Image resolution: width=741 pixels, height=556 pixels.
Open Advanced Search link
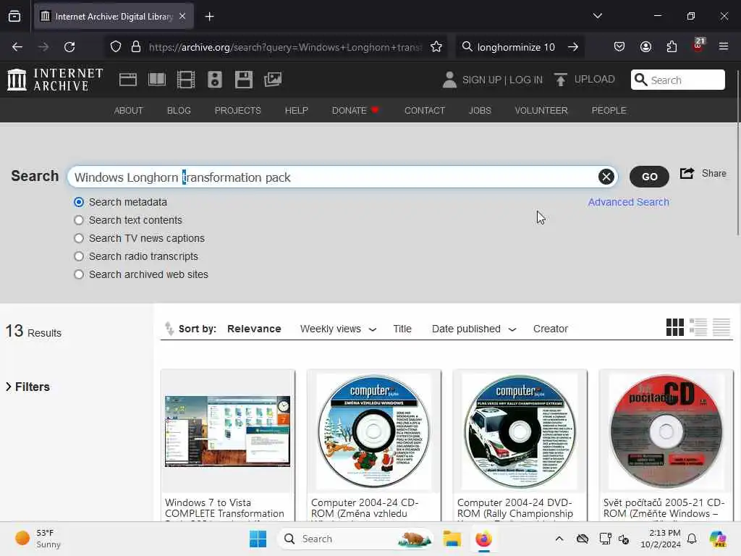[628, 202]
